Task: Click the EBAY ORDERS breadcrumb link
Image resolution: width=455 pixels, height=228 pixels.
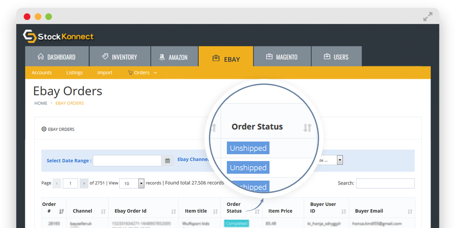Action: [x=70, y=103]
